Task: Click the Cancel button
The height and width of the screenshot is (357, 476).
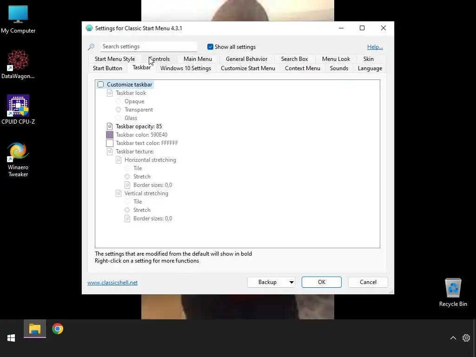Action: 368,282
